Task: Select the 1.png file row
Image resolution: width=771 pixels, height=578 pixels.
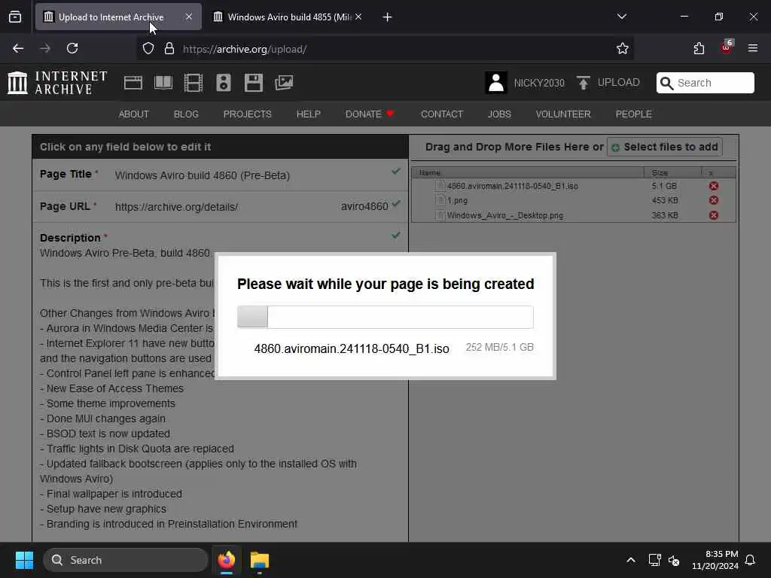Action: [x=573, y=200]
